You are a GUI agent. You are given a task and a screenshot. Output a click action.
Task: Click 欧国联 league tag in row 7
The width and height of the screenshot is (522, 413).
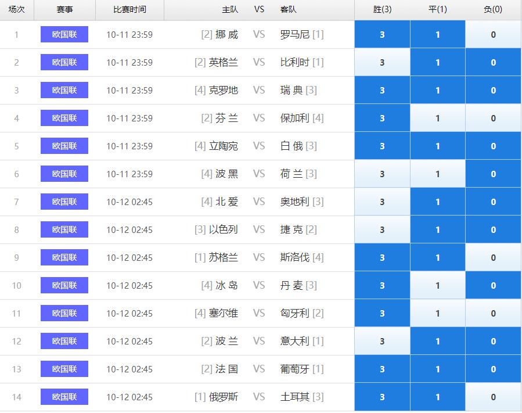(64, 202)
